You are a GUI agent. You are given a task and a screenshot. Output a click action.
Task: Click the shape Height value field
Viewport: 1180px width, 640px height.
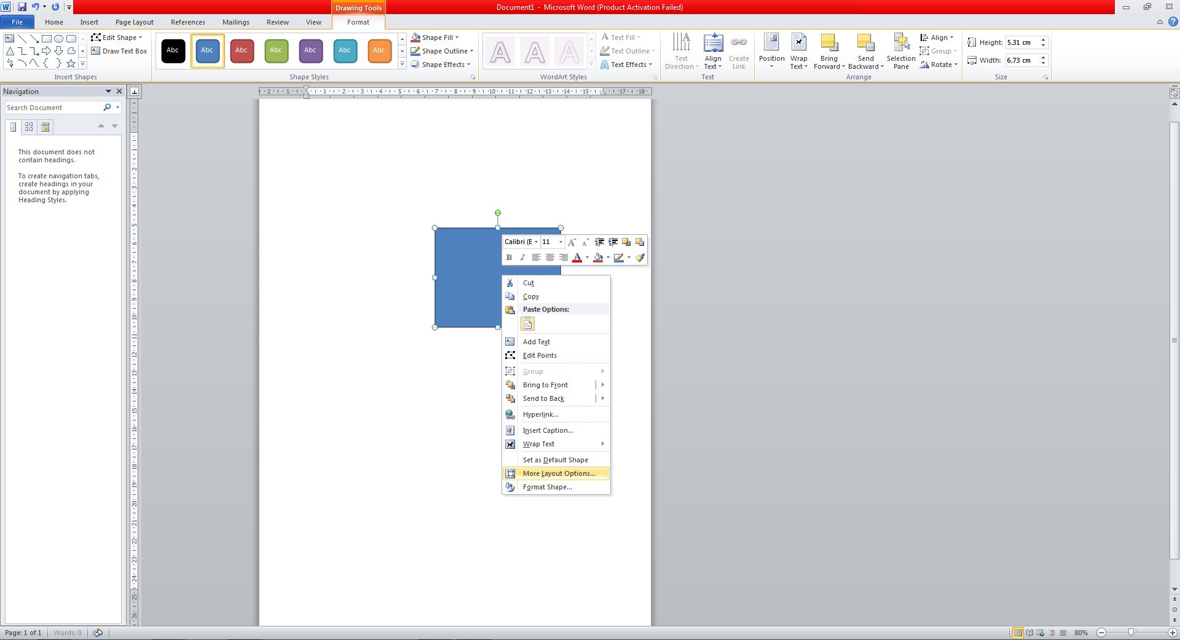click(1021, 42)
